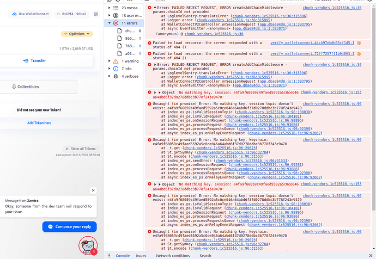Click Compose your reply button
The width and height of the screenshot is (376, 259).
point(70,227)
